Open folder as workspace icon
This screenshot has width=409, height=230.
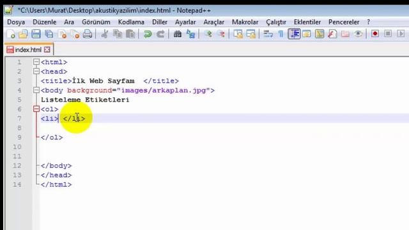click(x=345, y=34)
